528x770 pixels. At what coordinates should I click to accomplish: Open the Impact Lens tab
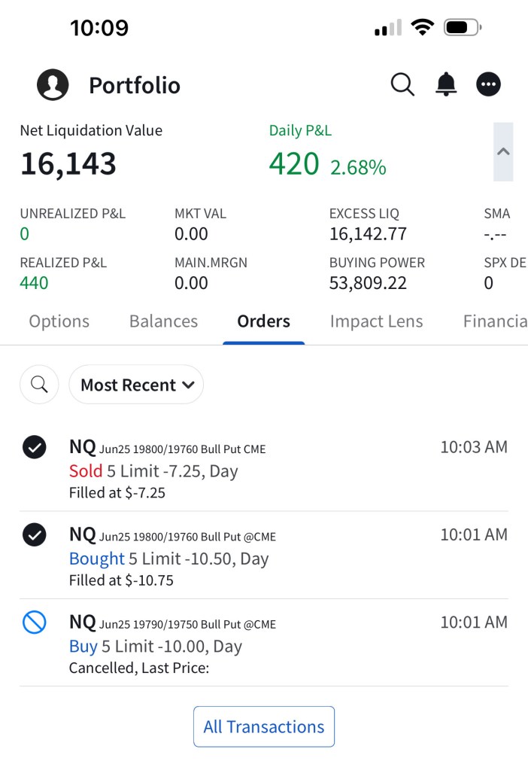(376, 321)
